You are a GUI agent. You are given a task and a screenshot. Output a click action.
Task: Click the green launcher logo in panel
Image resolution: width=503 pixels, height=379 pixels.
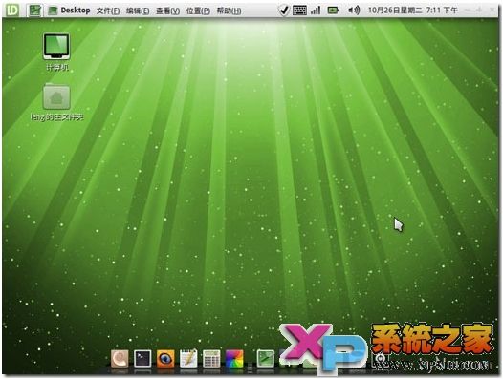click(12, 10)
